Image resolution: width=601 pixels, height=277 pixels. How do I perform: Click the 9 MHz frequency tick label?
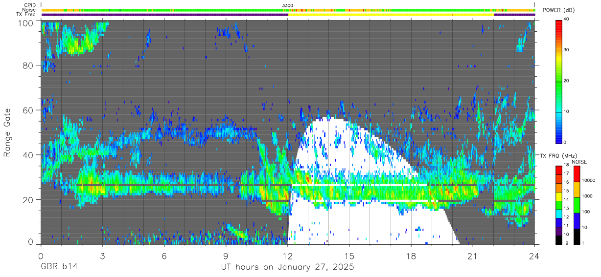coord(566,243)
